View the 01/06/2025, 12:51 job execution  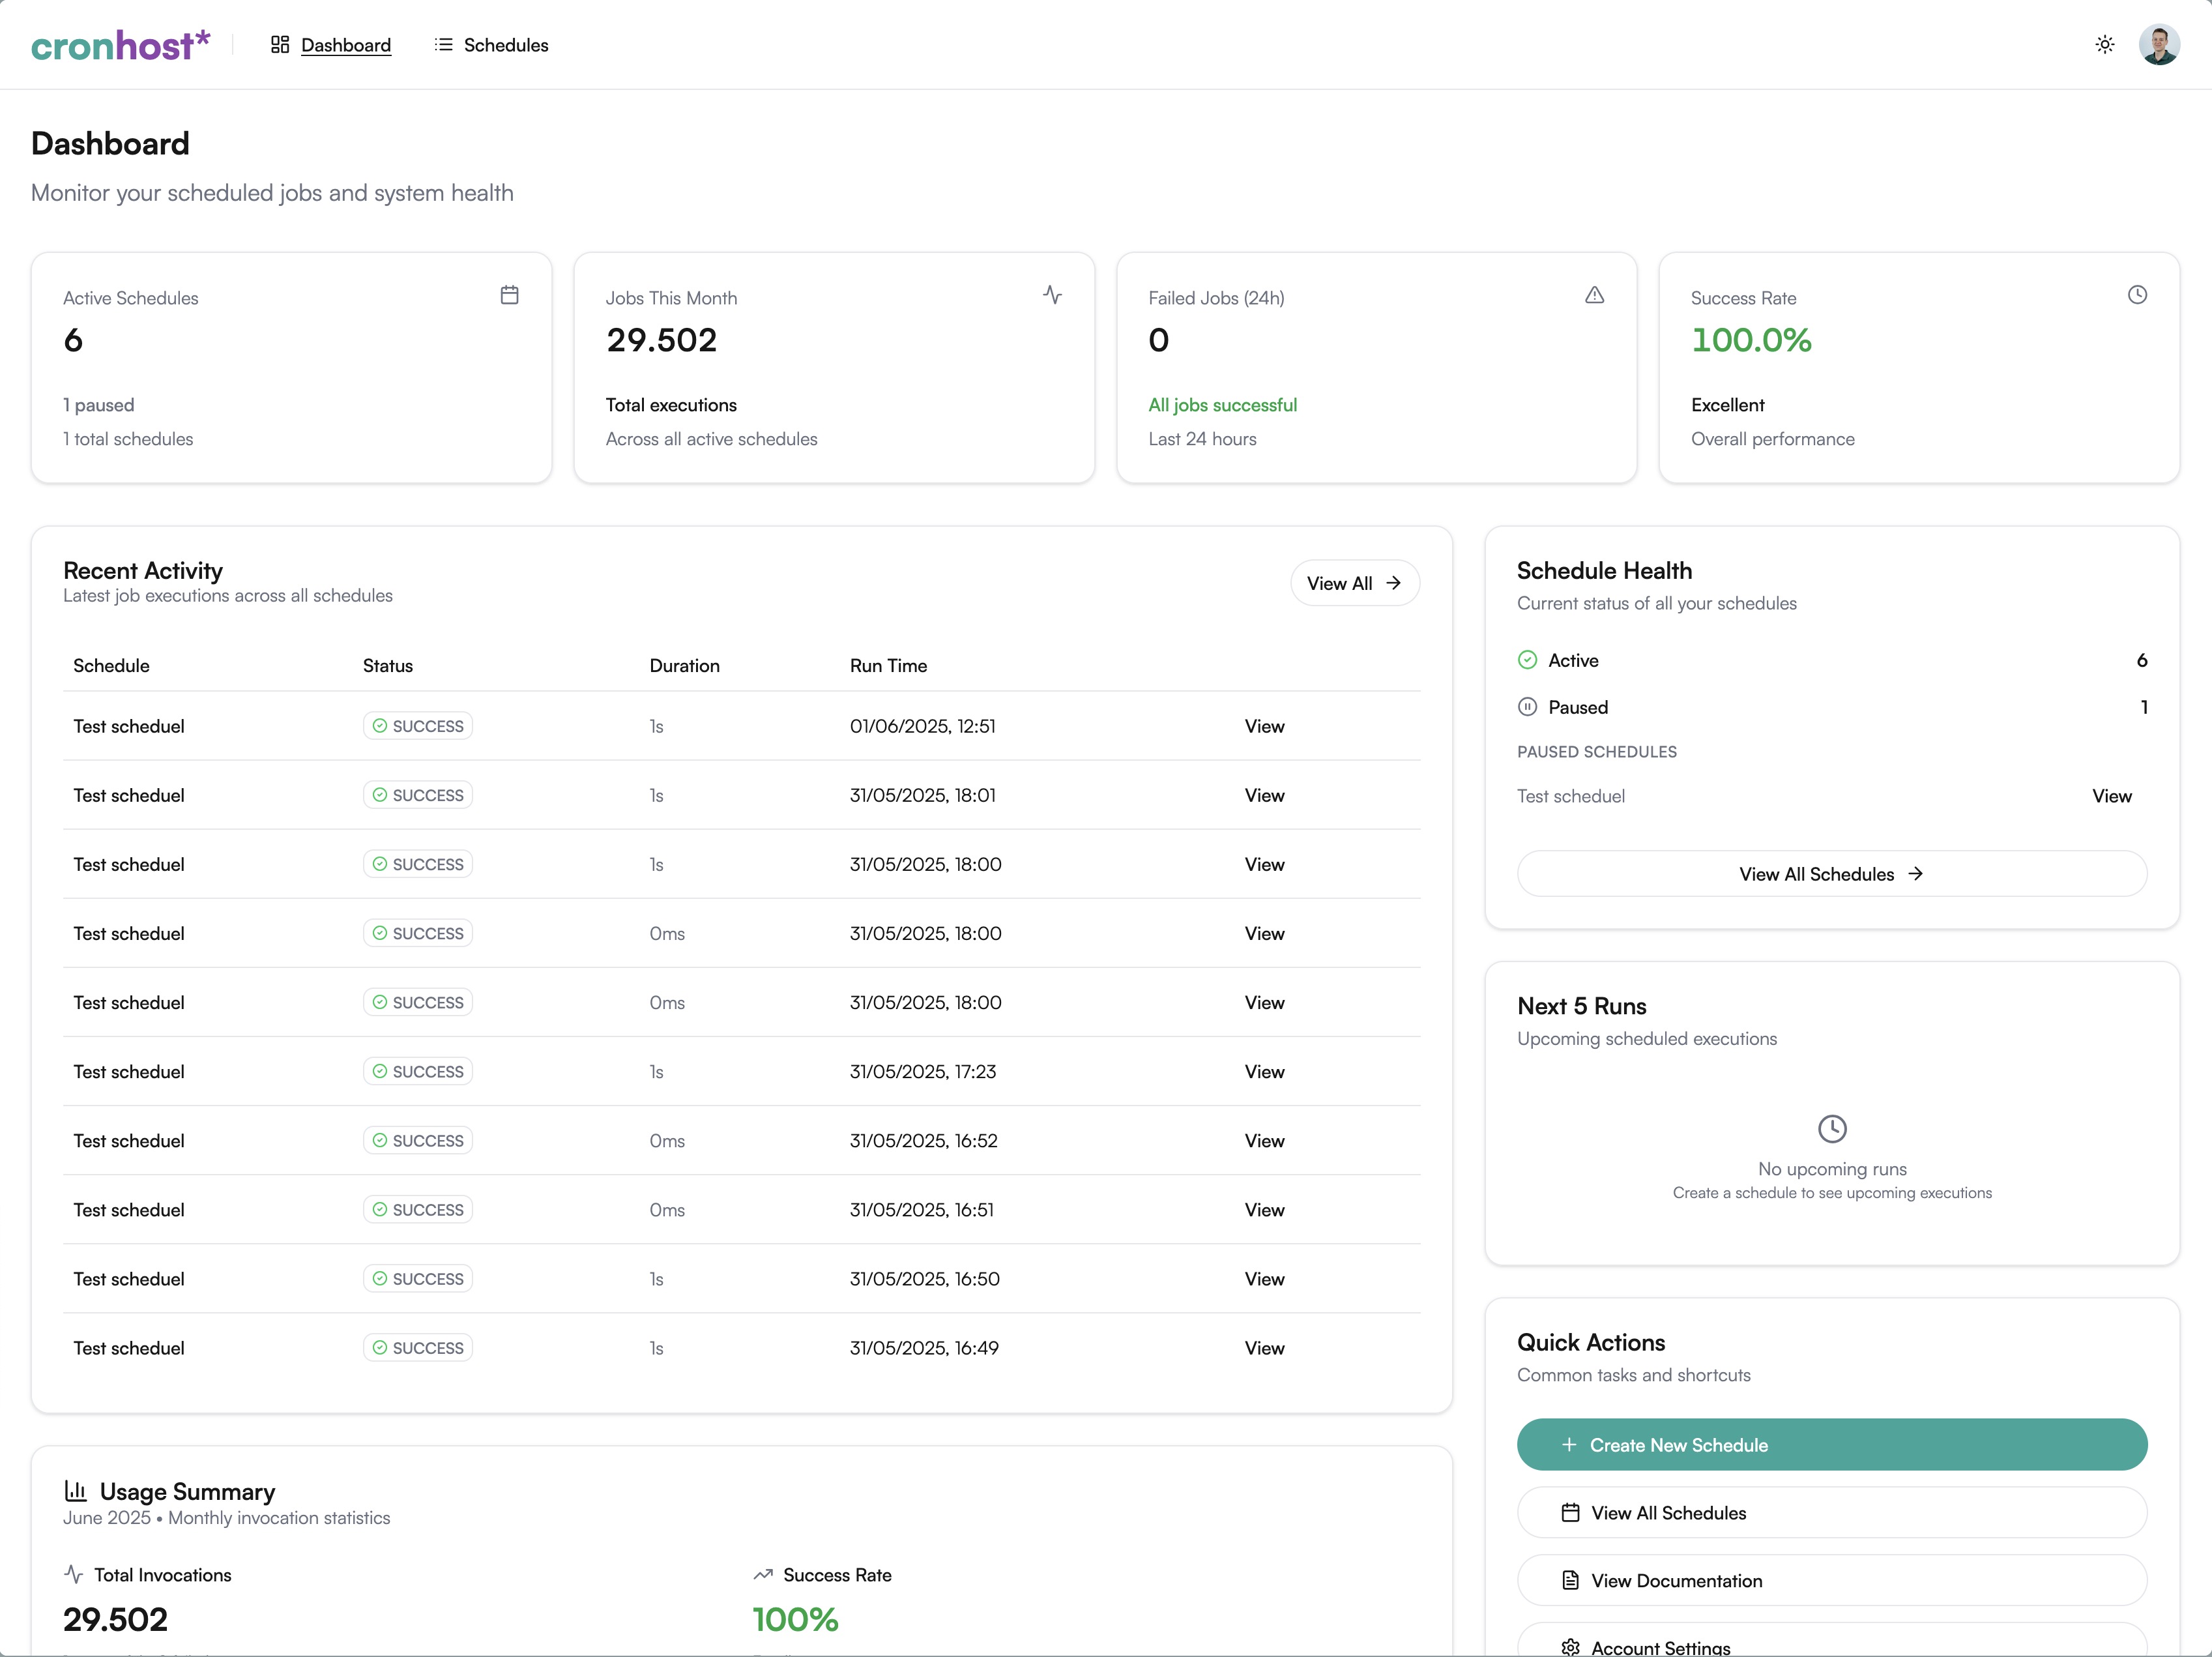[1264, 726]
